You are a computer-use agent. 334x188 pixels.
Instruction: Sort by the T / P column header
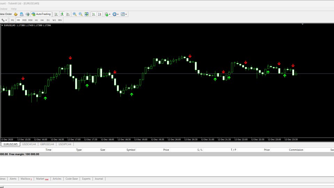tap(233, 150)
